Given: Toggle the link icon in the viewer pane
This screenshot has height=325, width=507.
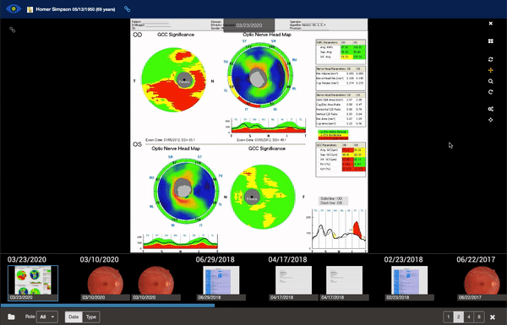Looking at the screenshot, I should tap(13, 30).
